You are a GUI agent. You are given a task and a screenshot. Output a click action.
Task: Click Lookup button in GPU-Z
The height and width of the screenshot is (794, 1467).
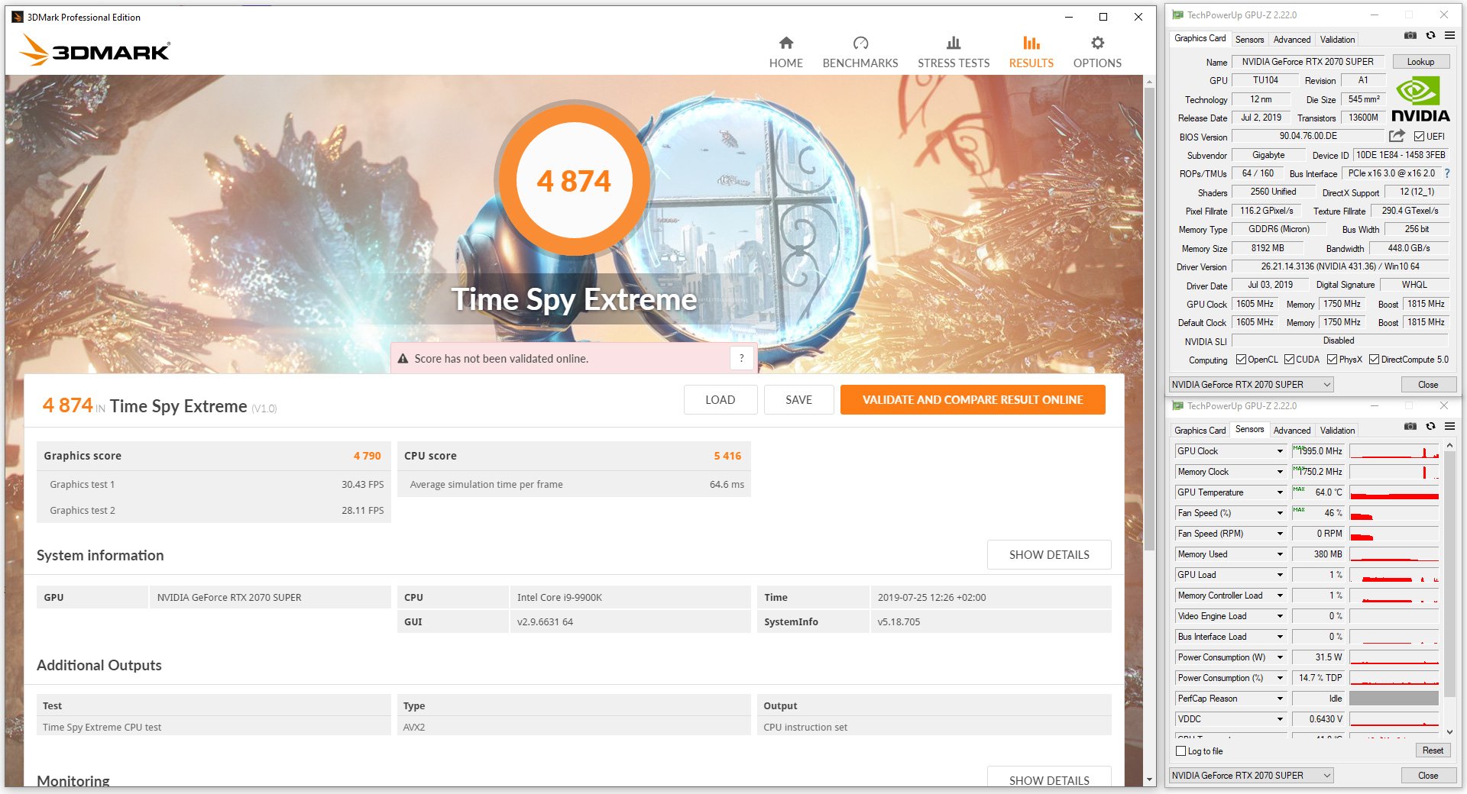[1420, 62]
